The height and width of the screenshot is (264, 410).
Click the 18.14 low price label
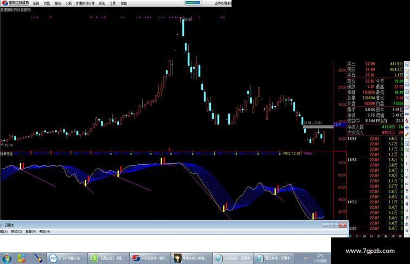pyautogui.click(x=8, y=145)
